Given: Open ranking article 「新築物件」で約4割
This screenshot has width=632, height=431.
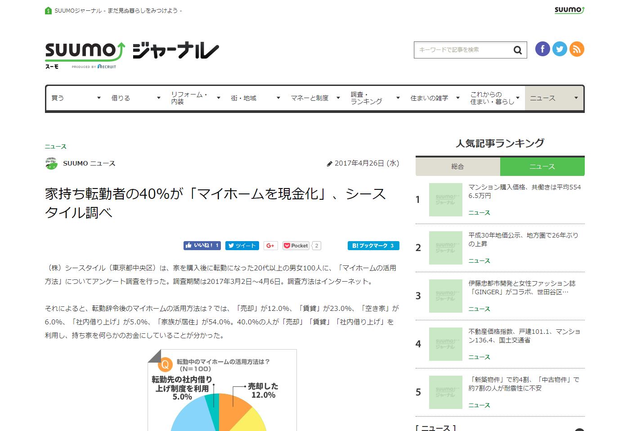Looking at the screenshot, I should pyautogui.click(x=524, y=384).
